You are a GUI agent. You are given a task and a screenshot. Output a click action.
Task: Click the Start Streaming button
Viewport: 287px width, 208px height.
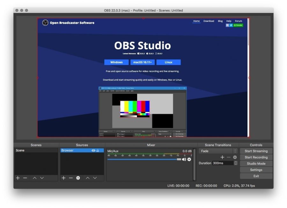click(x=256, y=151)
